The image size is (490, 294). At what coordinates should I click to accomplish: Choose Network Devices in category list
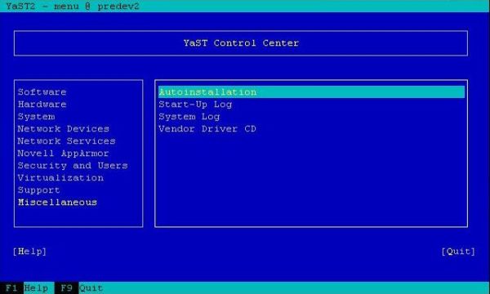click(64, 129)
